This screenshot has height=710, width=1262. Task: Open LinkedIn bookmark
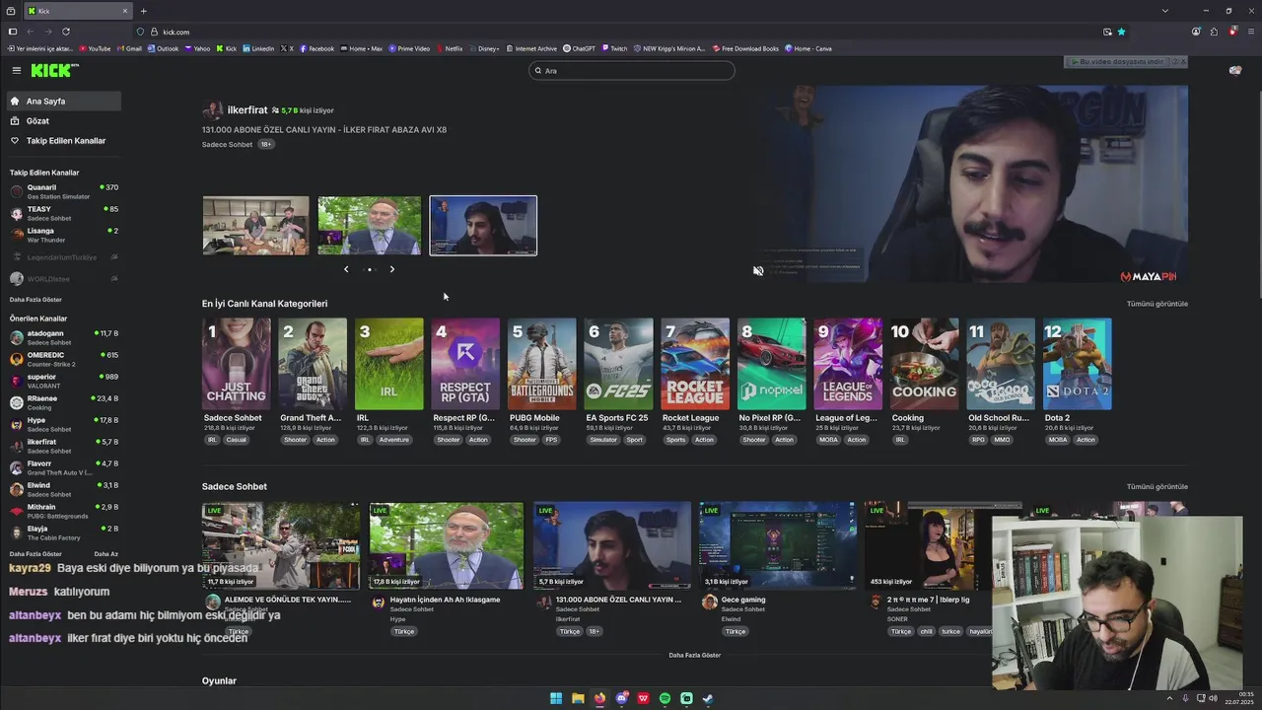pyautogui.click(x=258, y=48)
